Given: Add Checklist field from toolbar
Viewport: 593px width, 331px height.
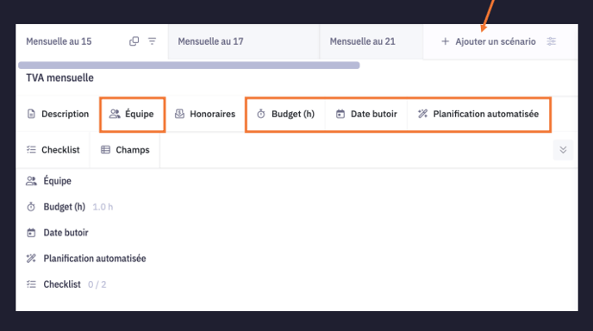Looking at the screenshot, I should 53,150.
